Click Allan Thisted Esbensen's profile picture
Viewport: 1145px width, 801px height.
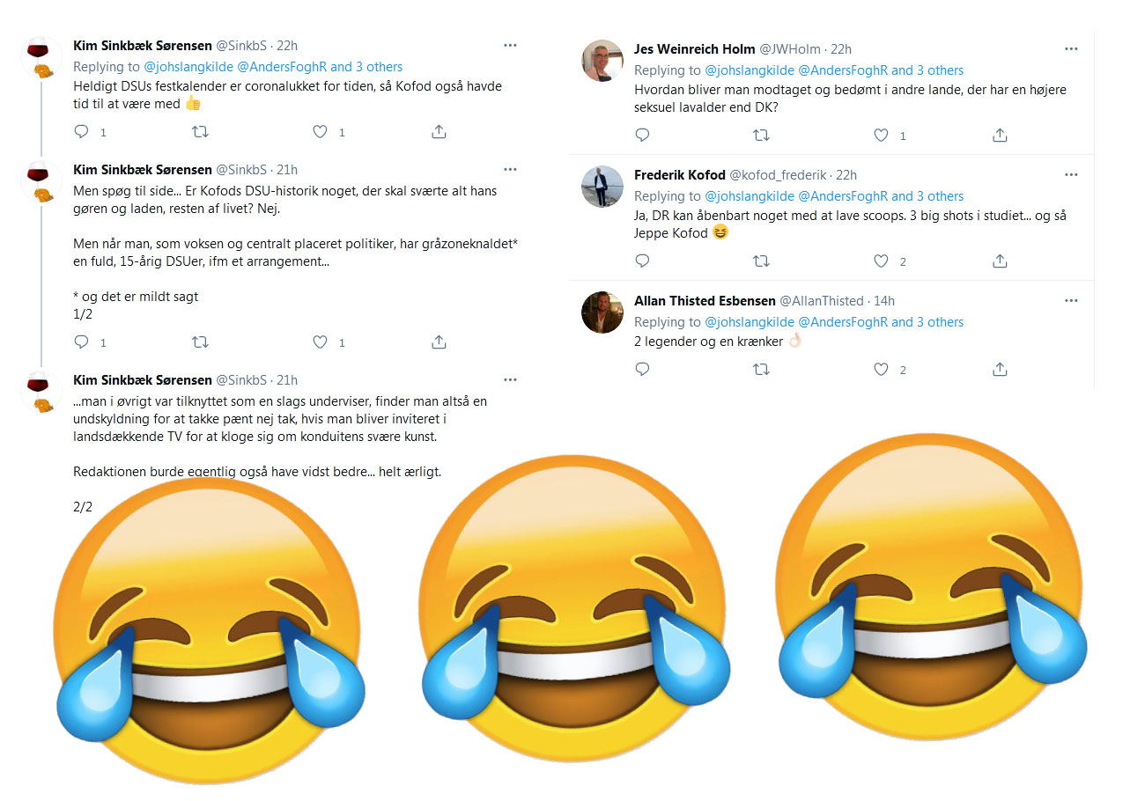pos(602,312)
